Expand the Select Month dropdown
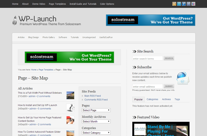This screenshot has height=136, width=207. pyautogui.click(x=96, y=121)
